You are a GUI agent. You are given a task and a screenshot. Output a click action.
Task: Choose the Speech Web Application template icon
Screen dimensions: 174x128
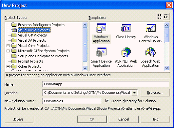(x=151, y=52)
